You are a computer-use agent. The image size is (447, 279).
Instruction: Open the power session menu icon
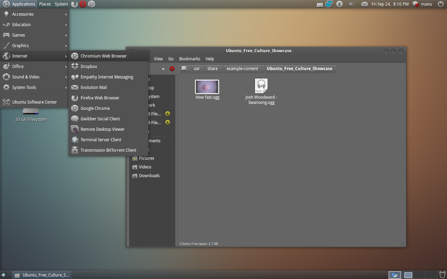point(441,4)
